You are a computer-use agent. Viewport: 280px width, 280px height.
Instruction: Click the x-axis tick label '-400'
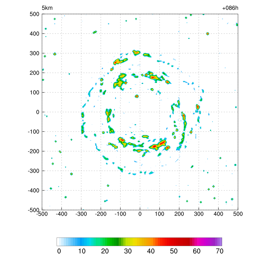62,214
